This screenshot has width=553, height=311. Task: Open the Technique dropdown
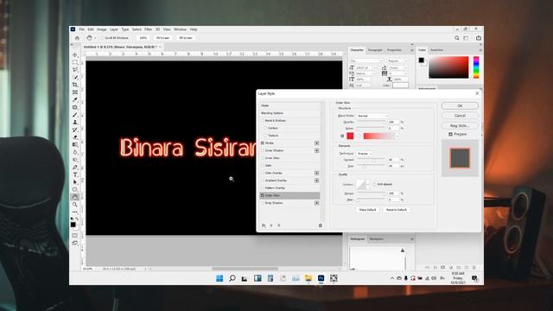tap(365, 154)
